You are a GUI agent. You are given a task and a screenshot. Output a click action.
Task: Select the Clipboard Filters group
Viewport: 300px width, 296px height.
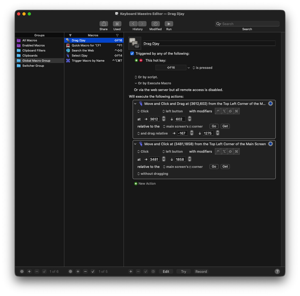tap(34, 50)
